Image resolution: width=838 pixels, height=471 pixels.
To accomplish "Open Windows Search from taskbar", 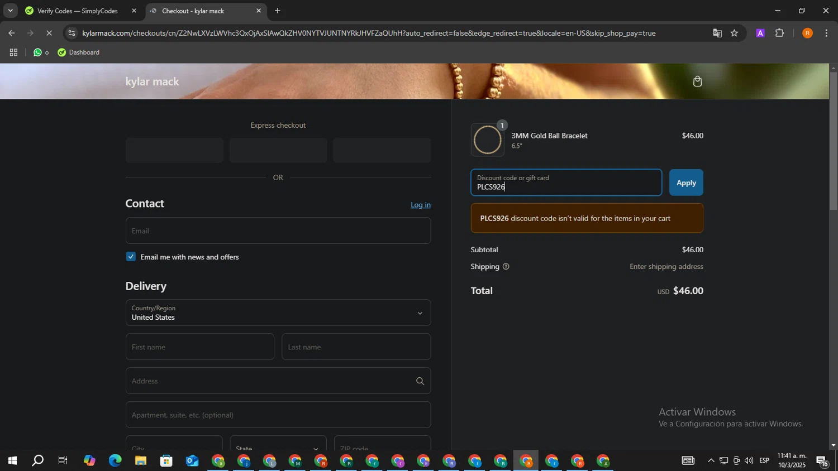I will 38,461.
